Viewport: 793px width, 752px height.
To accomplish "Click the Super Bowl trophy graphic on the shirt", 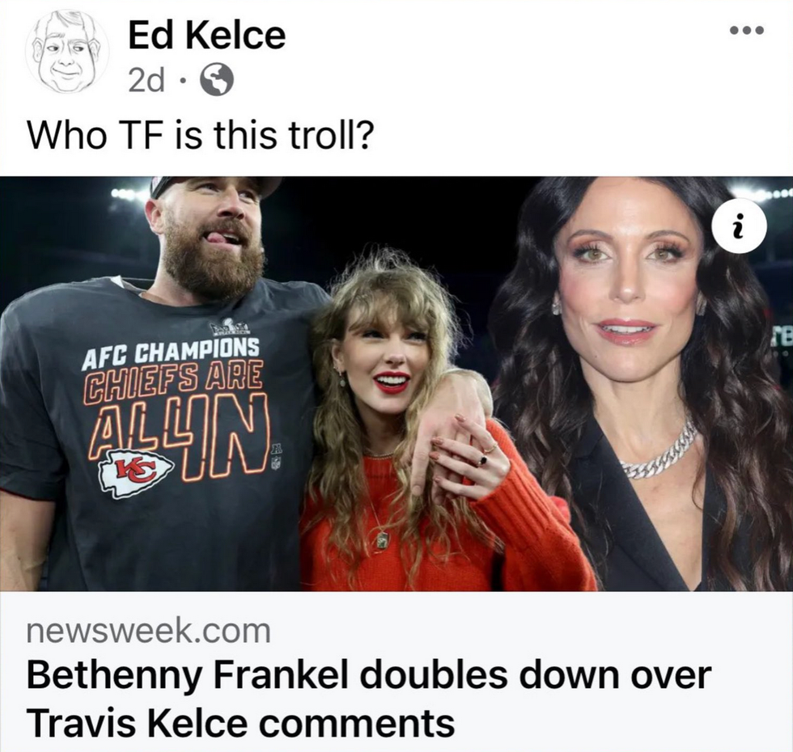I will [x=230, y=328].
